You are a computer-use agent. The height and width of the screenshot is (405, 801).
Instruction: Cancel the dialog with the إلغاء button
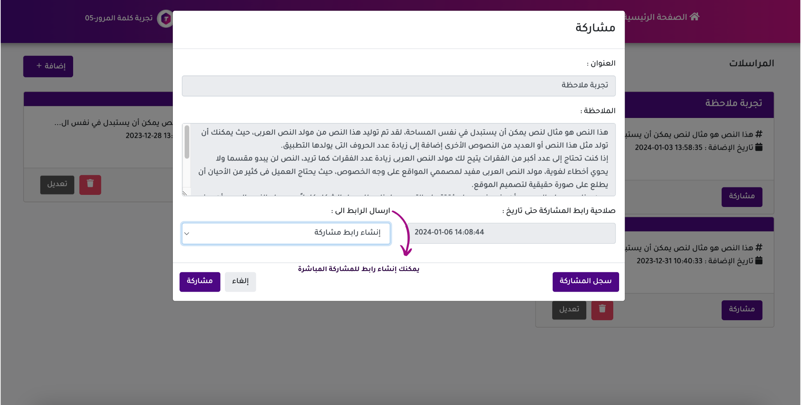(x=240, y=282)
